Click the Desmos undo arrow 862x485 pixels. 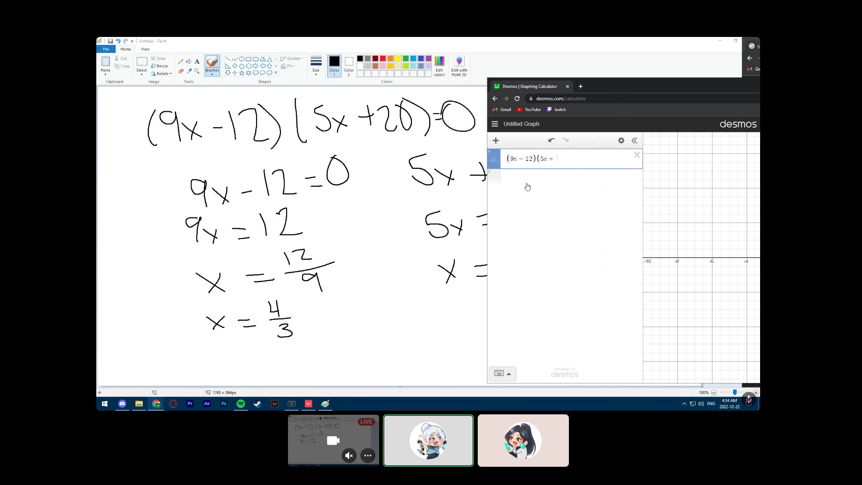click(x=552, y=140)
